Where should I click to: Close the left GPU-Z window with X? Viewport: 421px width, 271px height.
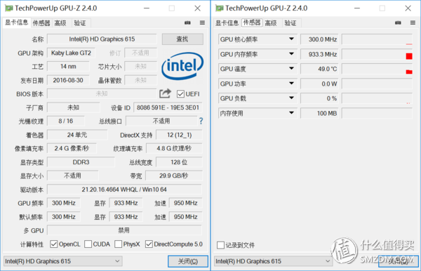(x=198, y=8)
